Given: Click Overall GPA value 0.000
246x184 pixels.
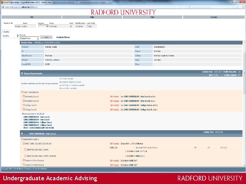Looking at the screenshot, I should coord(47,64).
